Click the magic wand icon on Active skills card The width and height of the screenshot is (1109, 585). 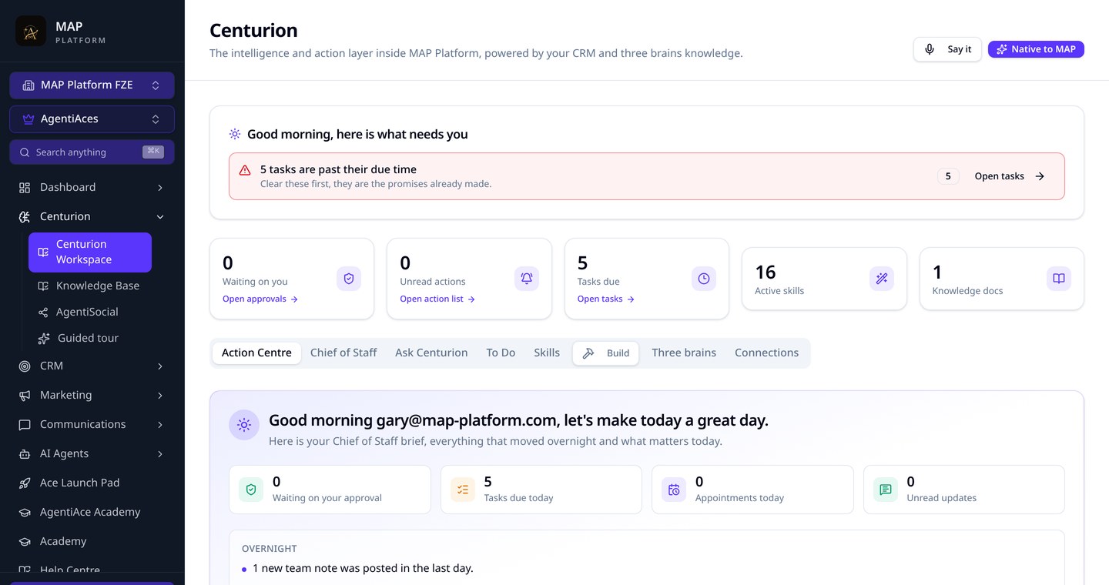click(x=882, y=279)
